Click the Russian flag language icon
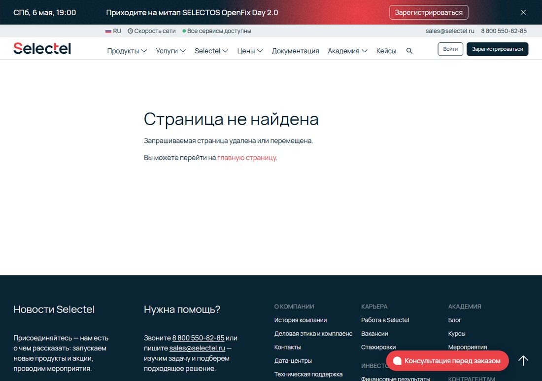Viewport: 542px width, 381px height. pos(108,31)
